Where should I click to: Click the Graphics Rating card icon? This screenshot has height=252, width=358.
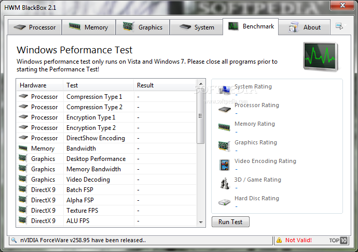(224, 146)
